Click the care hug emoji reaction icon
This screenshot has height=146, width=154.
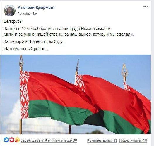tap(17, 140)
